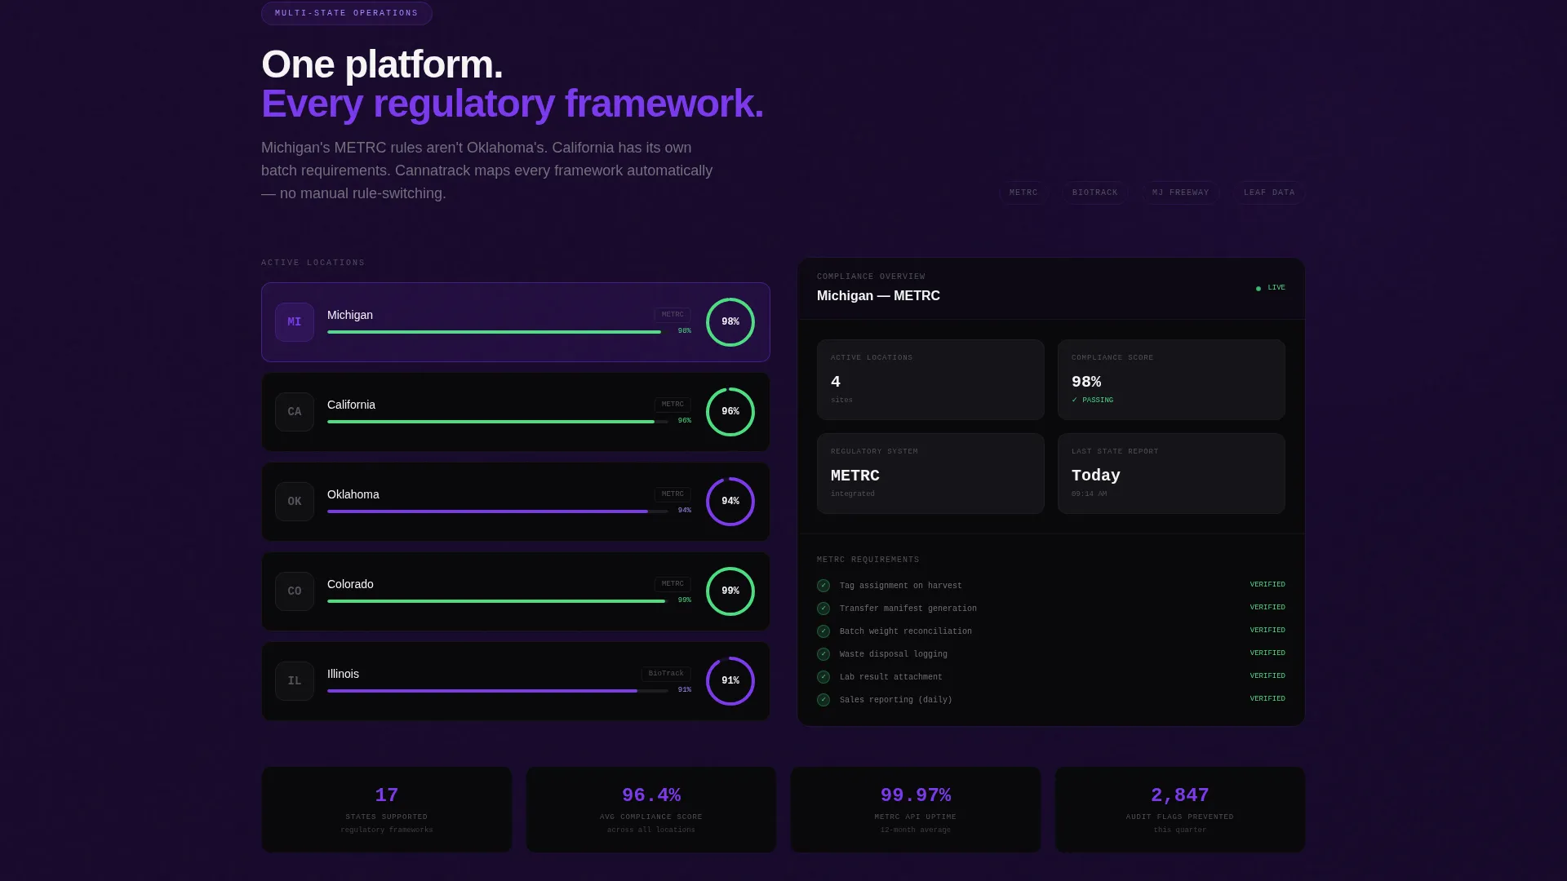
Task: Open the Active Locations 4 sites tile
Action: tap(930, 379)
